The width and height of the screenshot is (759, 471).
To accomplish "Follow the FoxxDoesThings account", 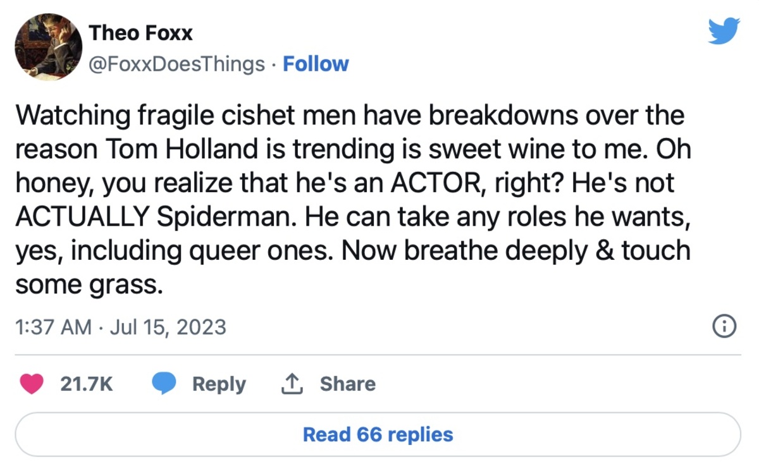I will 316,64.
